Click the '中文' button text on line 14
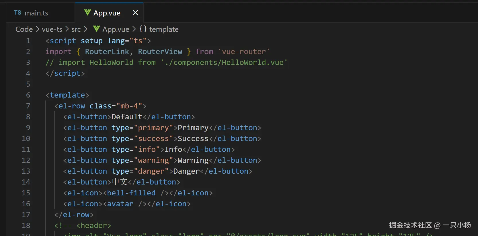The height and width of the screenshot is (236, 478). [x=120, y=182]
